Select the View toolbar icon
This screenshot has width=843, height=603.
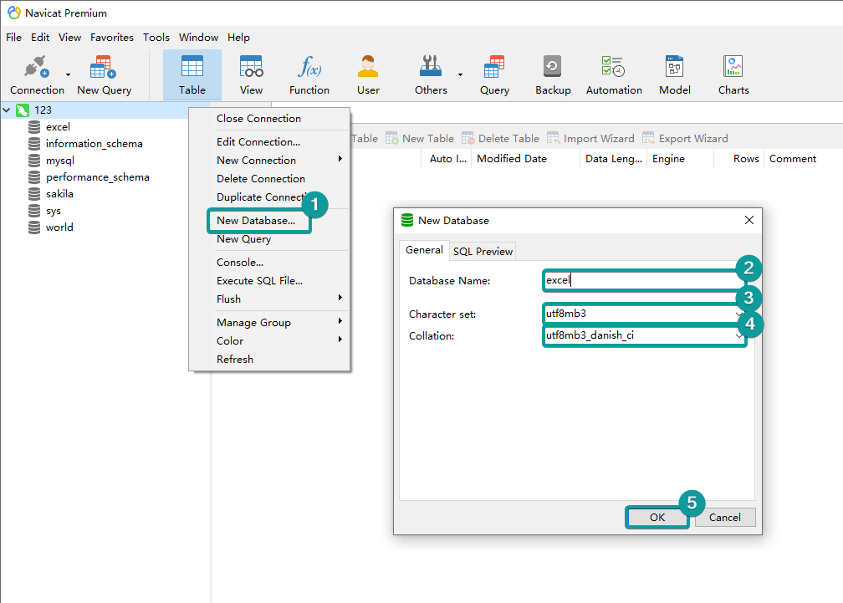pyautogui.click(x=251, y=74)
